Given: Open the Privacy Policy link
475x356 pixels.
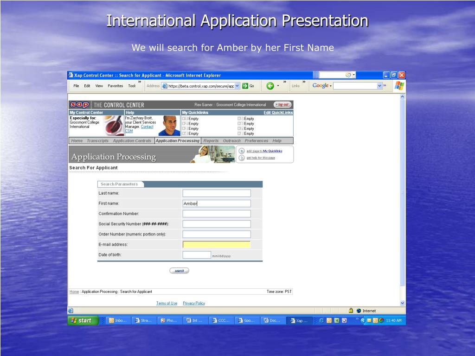Looking at the screenshot, I should coord(194,303).
